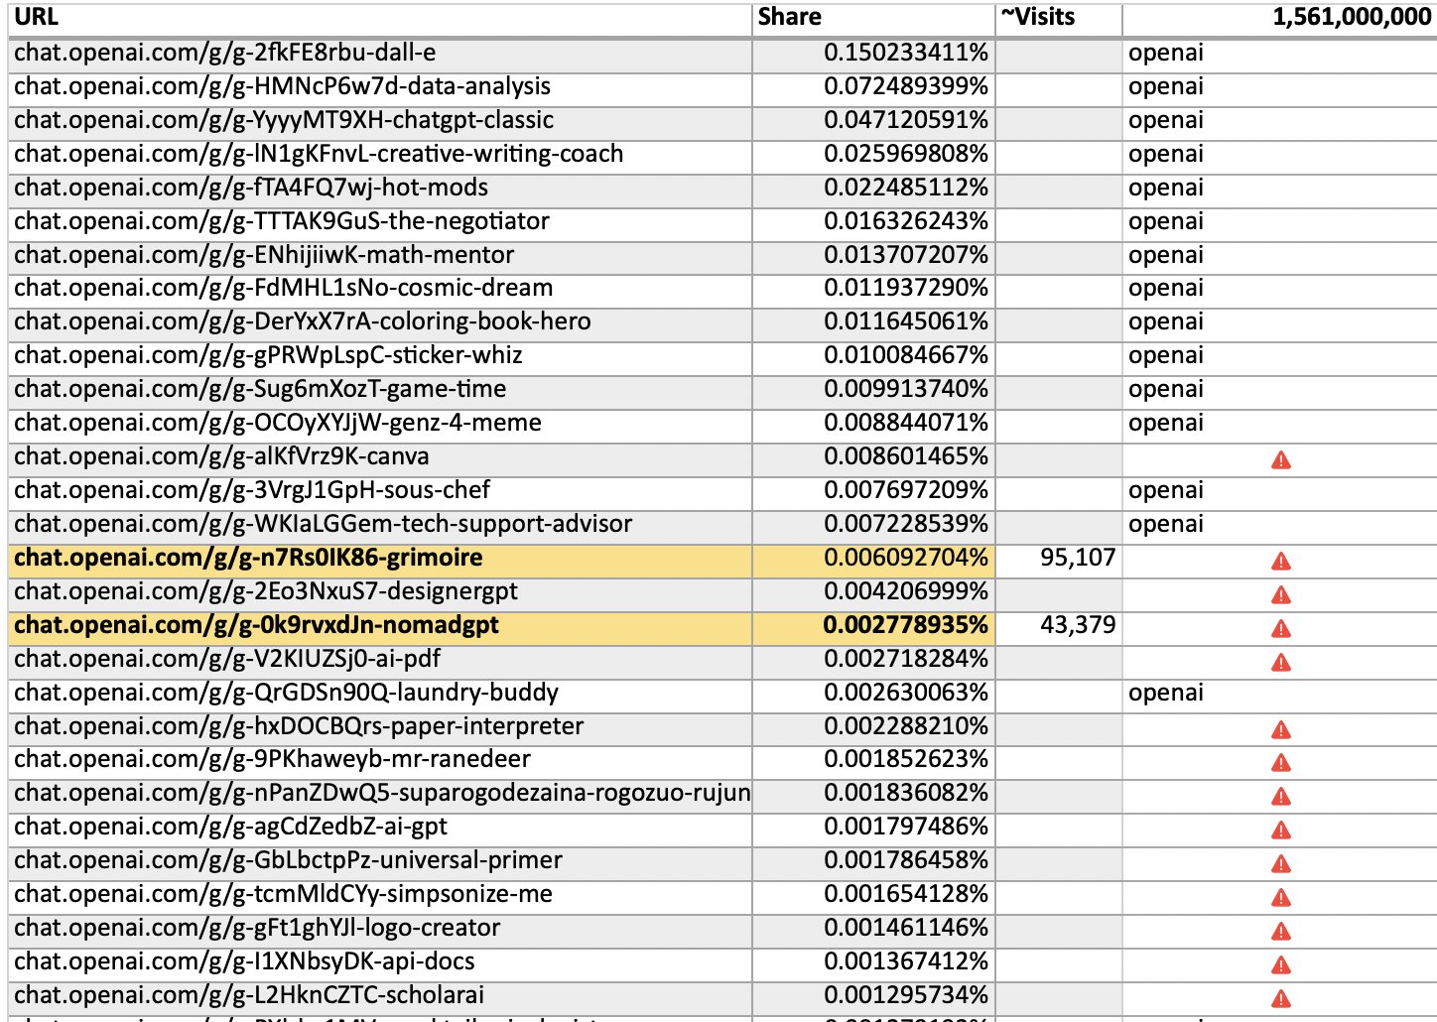Select the canva URL cell
1437x1022 pixels.
381,458
